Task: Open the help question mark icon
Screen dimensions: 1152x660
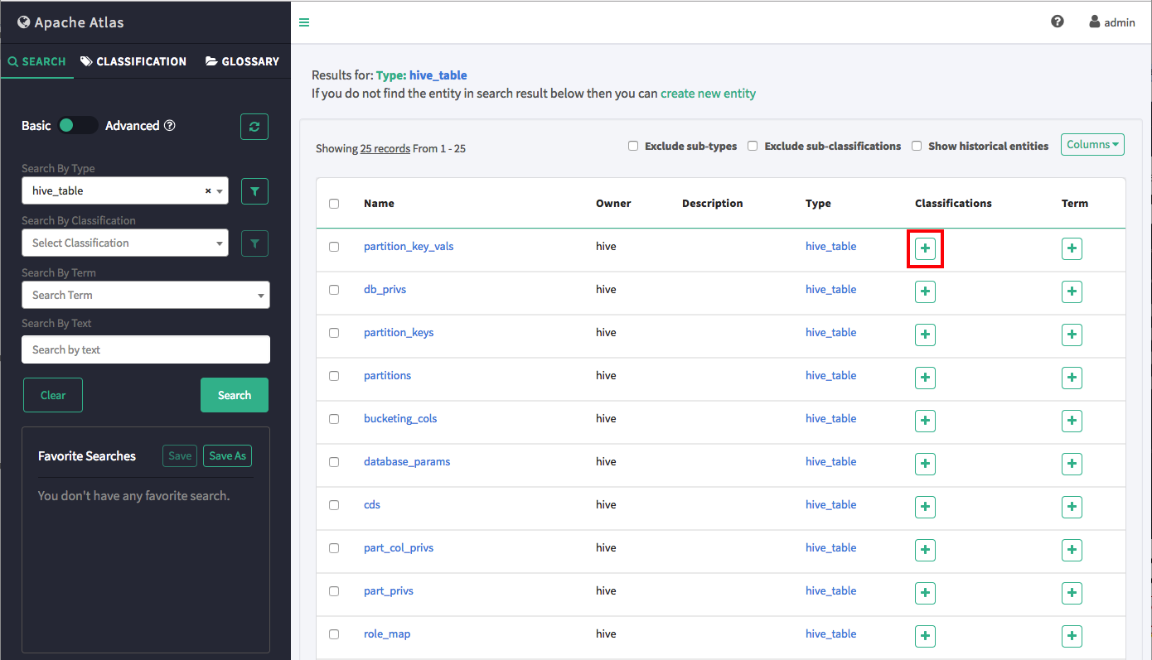Action: tap(1057, 22)
